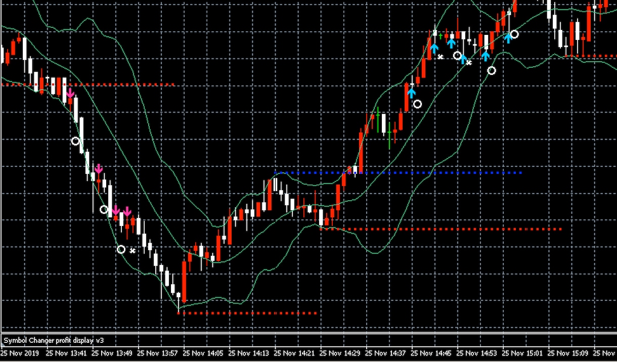The width and height of the screenshot is (617, 362).
Task: Click the blue up arrow near the 14:45 breakout
Action: point(411,93)
